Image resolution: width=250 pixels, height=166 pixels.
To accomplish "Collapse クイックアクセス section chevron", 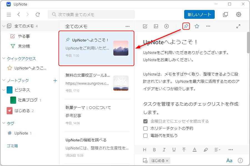I will [x=4, y=58].
